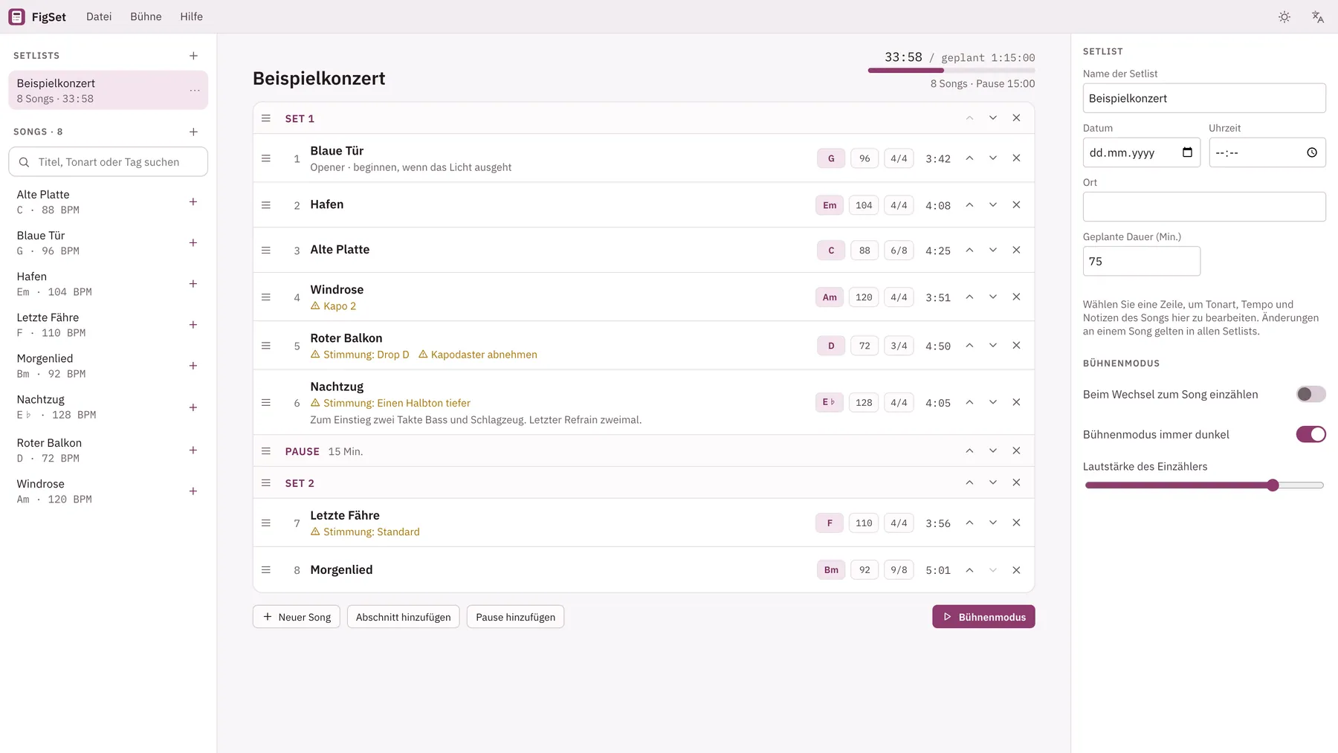Open Beispielkonzert setlist options menu
Viewport: 1338px width, 753px height.
tap(195, 91)
